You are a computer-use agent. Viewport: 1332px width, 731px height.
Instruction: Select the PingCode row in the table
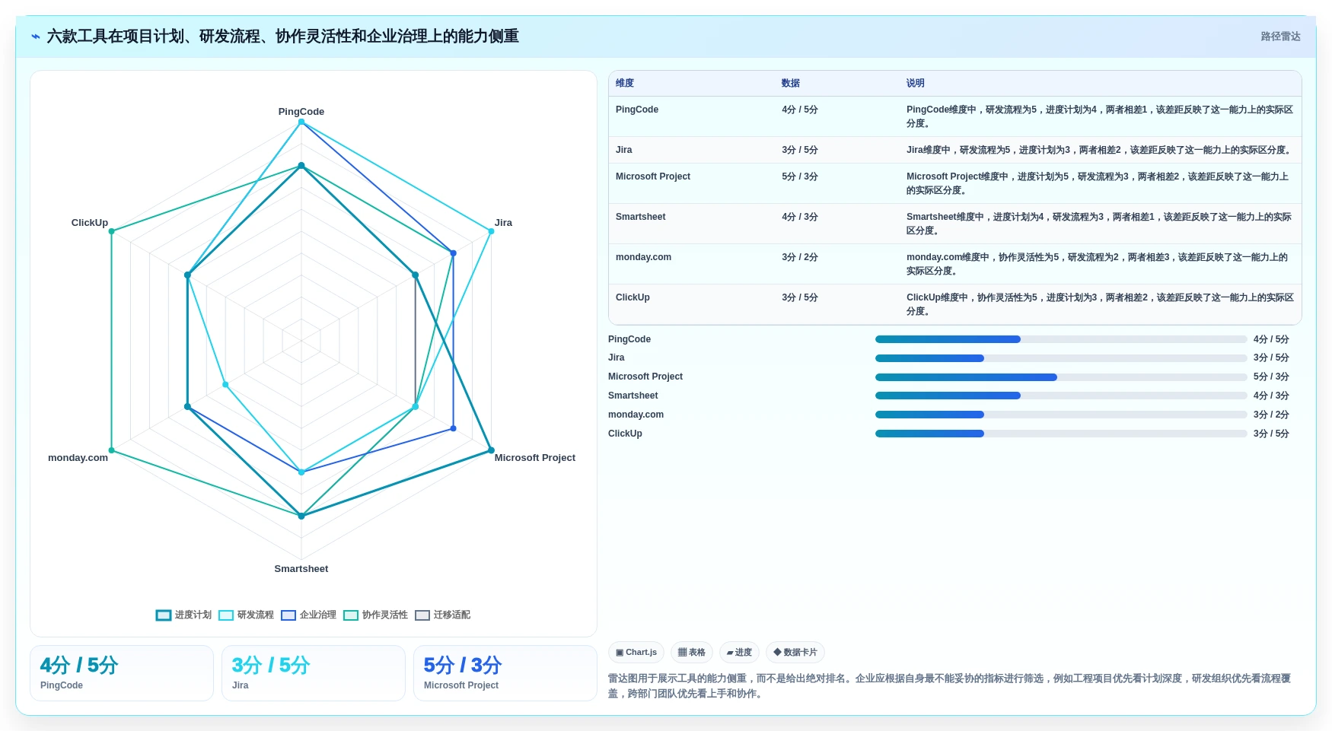point(955,116)
